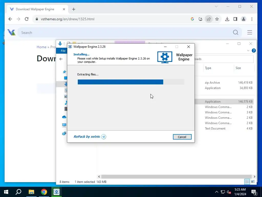Switch to large icons view in Explorer
Viewport: 262px width, 197px height.
tap(253, 182)
